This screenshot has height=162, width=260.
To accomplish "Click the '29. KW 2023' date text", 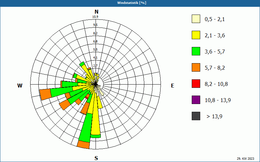I will (x=245, y=159).
